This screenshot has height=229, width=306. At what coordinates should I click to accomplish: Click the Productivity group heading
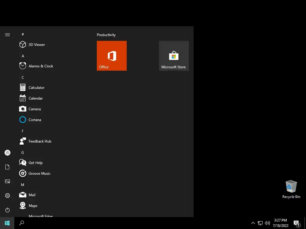[x=106, y=35]
